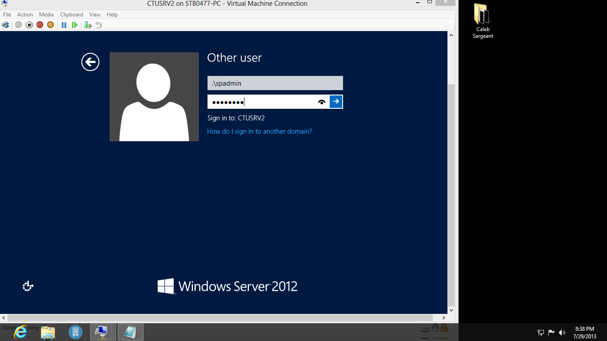Click the blue round server taskbar icon

(x=76, y=332)
